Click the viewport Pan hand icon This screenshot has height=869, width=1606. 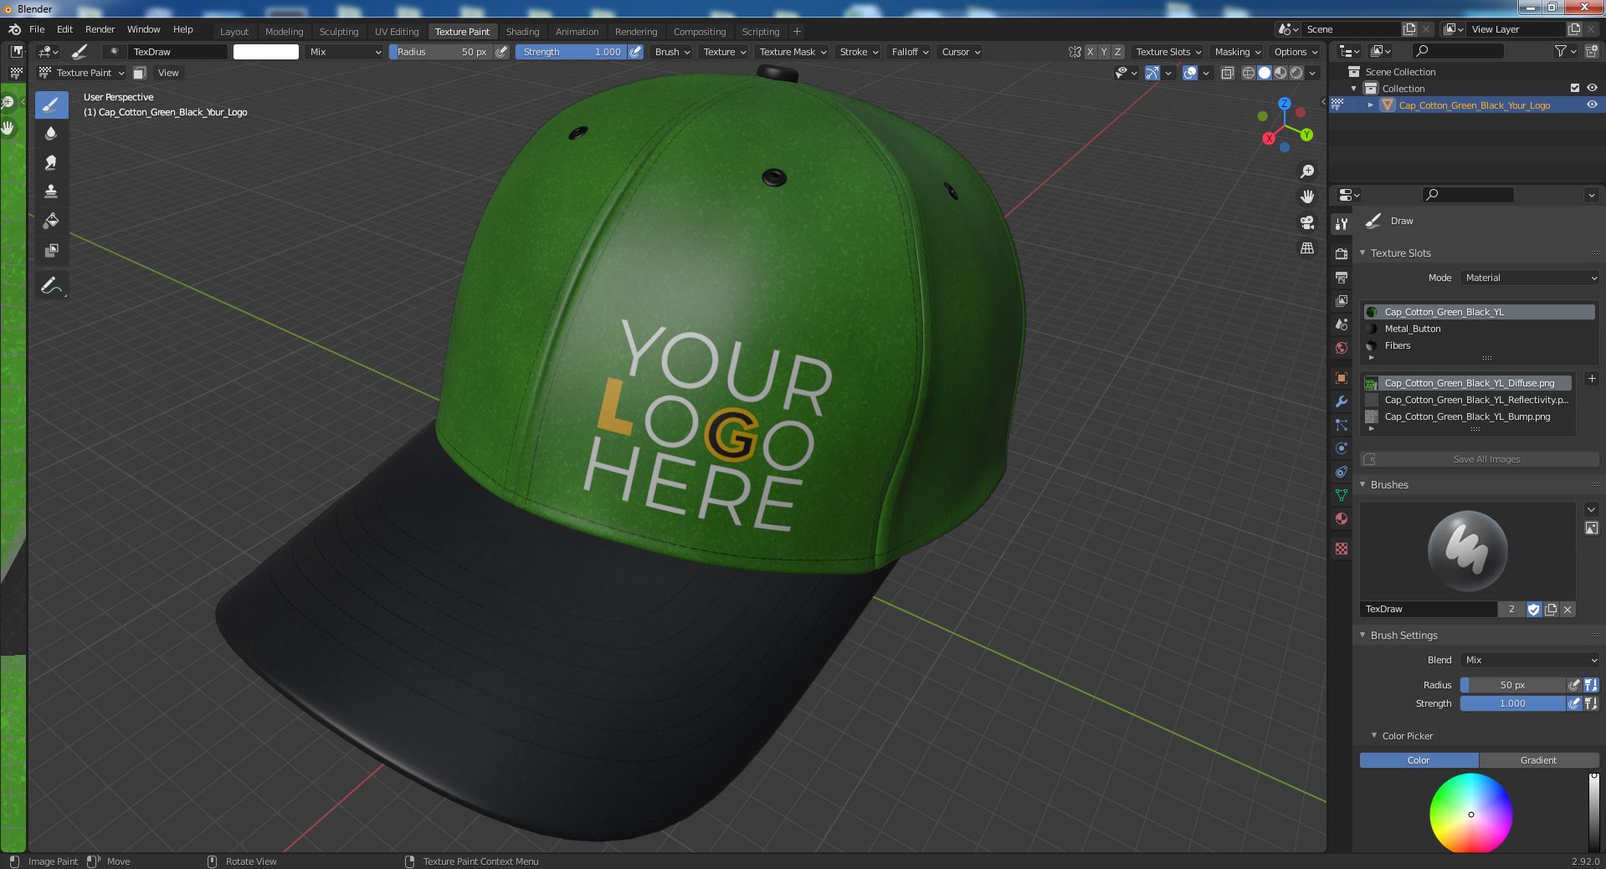[1306, 197]
